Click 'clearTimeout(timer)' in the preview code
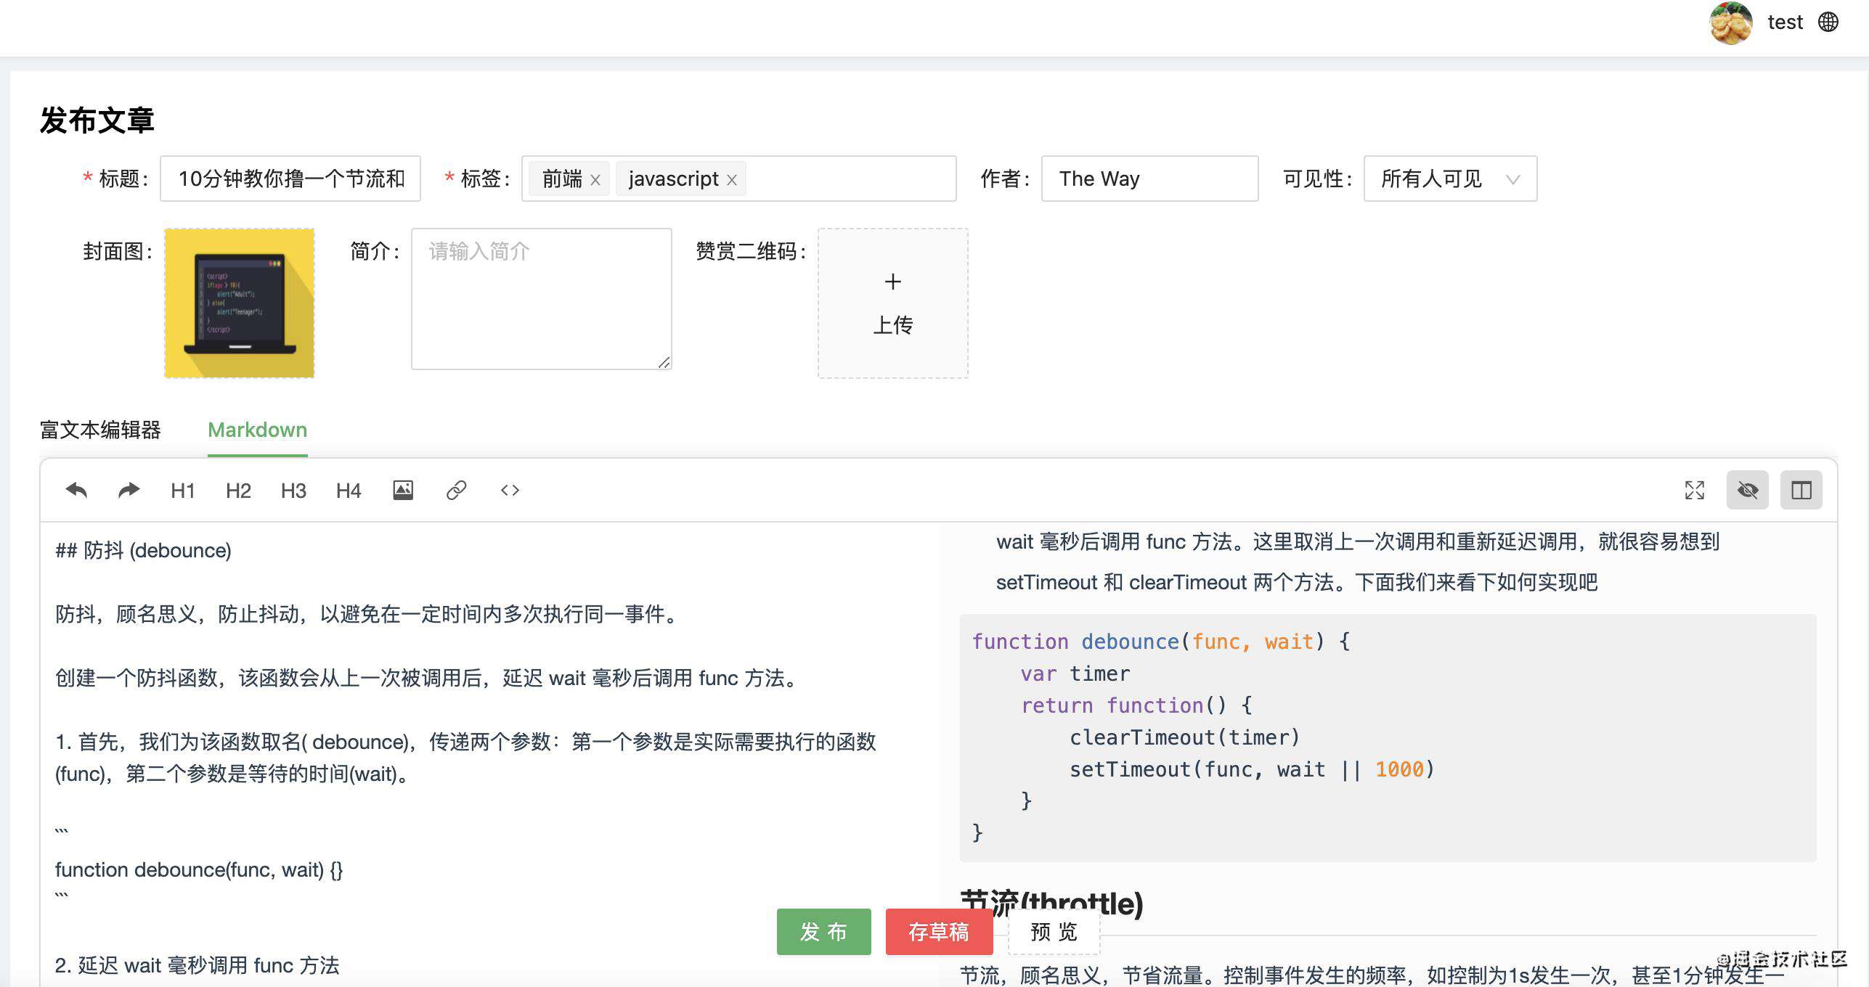 tap(1184, 738)
